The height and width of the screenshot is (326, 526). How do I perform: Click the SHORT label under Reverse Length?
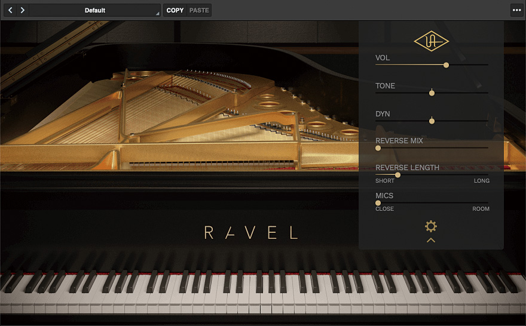pos(385,180)
